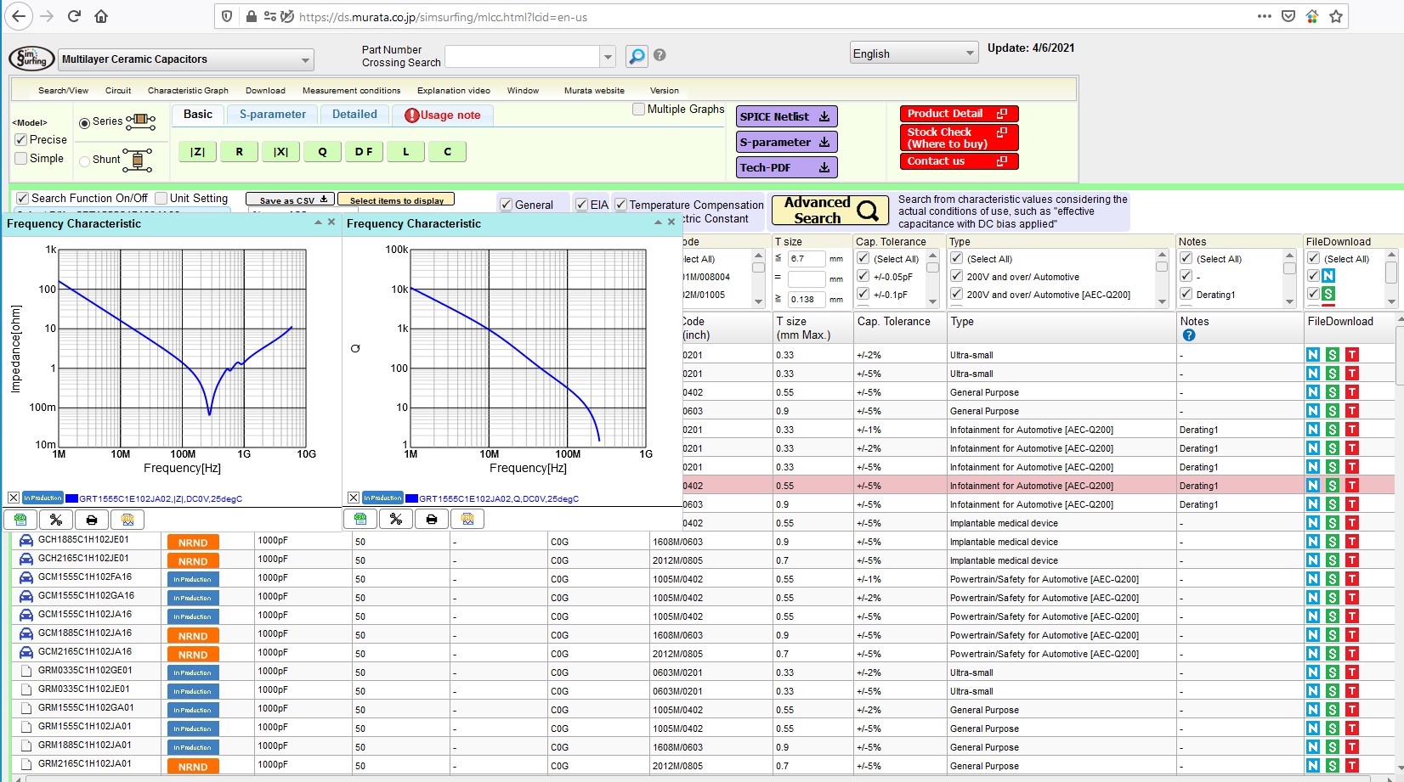
Task: Save |Z| graph as PNG image
Action: coord(127,519)
